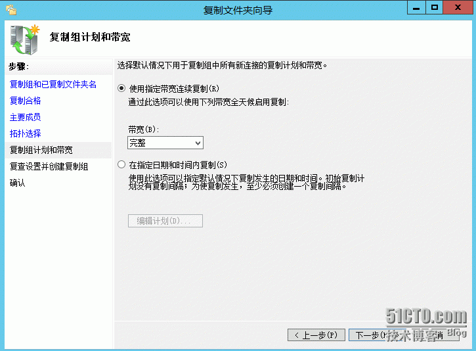Go to step 复制组和已复制文件夹名
This screenshot has height=351, width=476.
(x=53, y=84)
